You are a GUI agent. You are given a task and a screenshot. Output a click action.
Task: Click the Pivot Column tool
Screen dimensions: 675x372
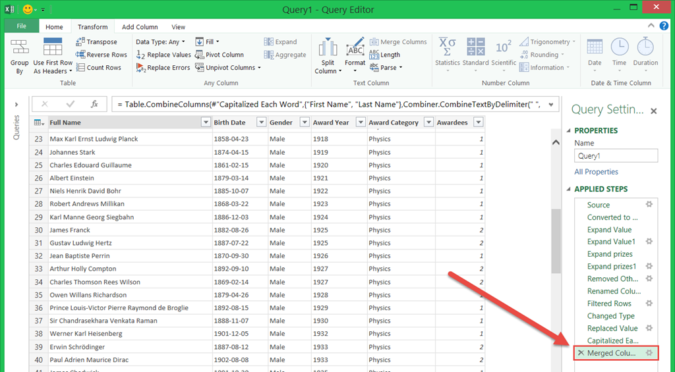pos(220,55)
